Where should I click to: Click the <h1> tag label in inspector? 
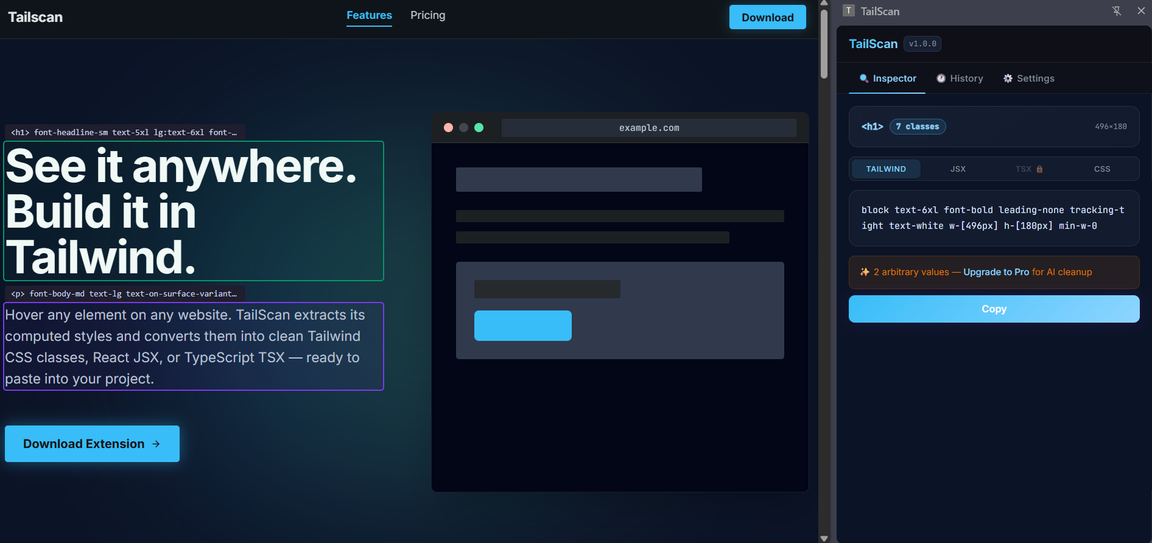pyautogui.click(x=872, y=127)
